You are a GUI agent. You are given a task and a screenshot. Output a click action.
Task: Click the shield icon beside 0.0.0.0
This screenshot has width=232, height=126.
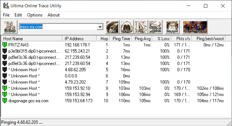(5, 76)
